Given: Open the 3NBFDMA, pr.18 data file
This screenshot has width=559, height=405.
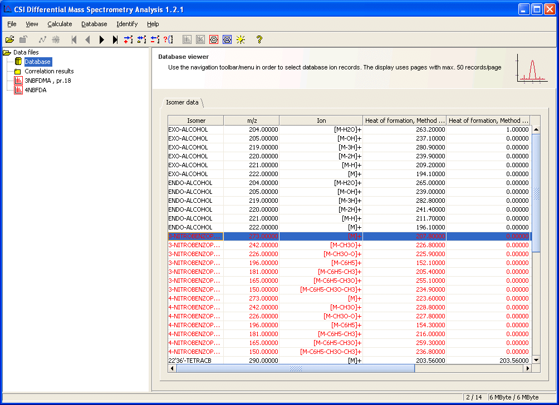Looking at the screenshot, I should (x=47, y=81).
